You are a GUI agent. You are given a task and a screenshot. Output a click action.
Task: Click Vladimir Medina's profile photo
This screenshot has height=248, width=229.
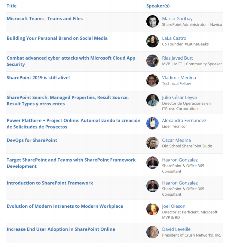[152, 81]
